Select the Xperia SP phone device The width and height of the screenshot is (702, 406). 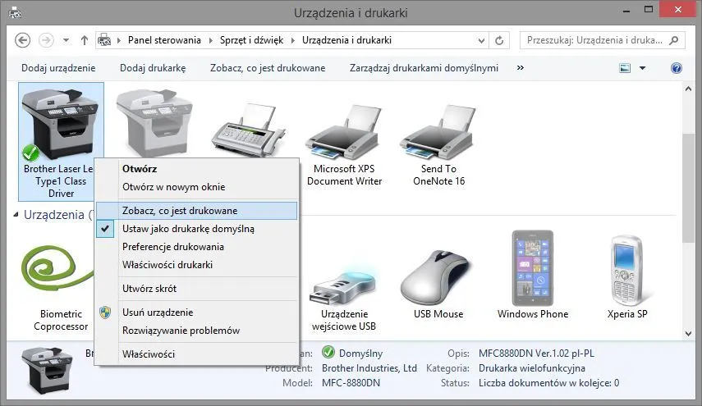(x=626, y=270)
